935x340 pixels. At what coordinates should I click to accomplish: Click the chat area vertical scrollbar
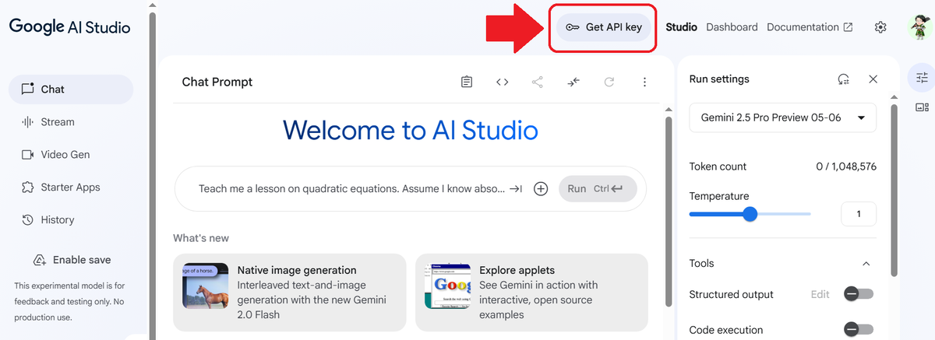[x=669, y=210]
